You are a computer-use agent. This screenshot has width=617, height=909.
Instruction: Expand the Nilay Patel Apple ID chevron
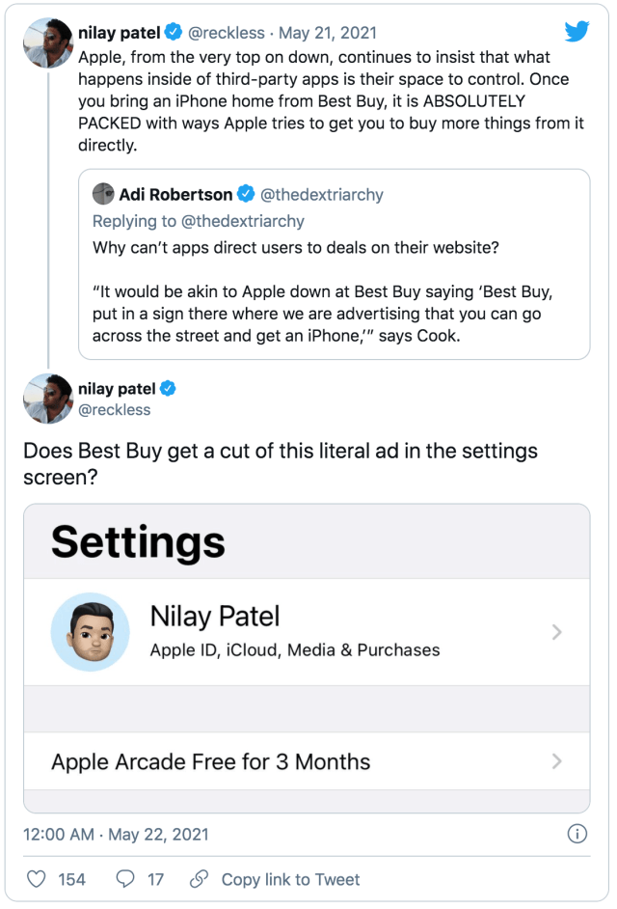point(557,632)
